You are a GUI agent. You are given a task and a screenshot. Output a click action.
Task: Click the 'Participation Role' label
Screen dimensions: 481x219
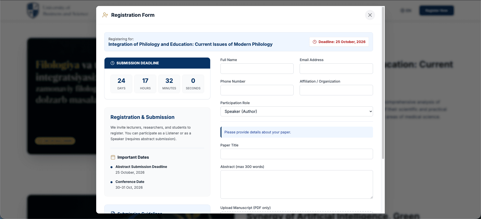(x=235, y=103)
